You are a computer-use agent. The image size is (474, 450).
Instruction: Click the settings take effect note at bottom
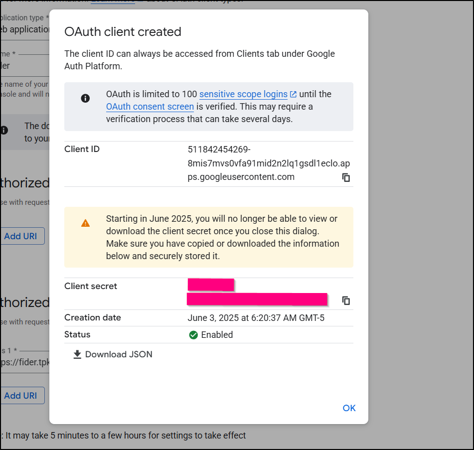click(123, 436)
